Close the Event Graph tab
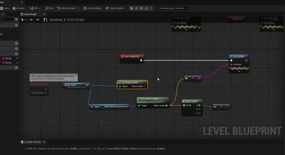 (44, 14)
